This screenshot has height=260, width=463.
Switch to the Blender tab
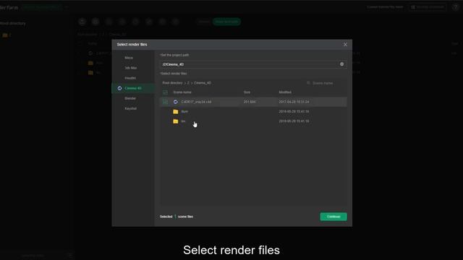(x=130, y=98)
